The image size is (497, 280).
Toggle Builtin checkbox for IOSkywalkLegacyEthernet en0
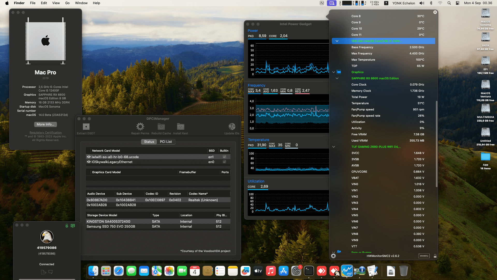224,162
